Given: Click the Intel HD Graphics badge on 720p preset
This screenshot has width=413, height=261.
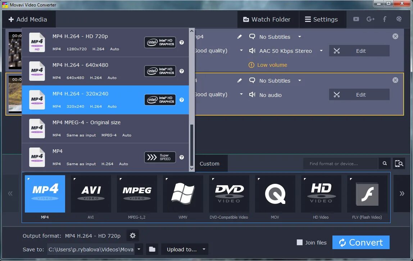Looking at the screenshot, I should click(160, 42).
